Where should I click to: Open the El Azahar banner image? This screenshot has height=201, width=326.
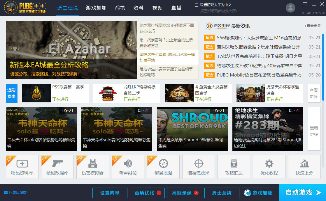click(71, 50)
